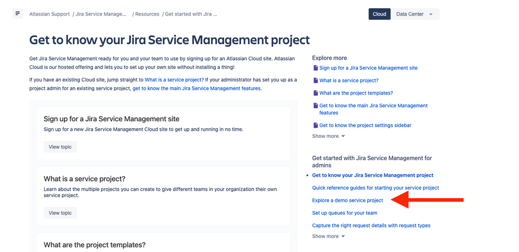Open the Data Center version dropdown
This screenshot has height=252, width=519.
pos(416,14)
